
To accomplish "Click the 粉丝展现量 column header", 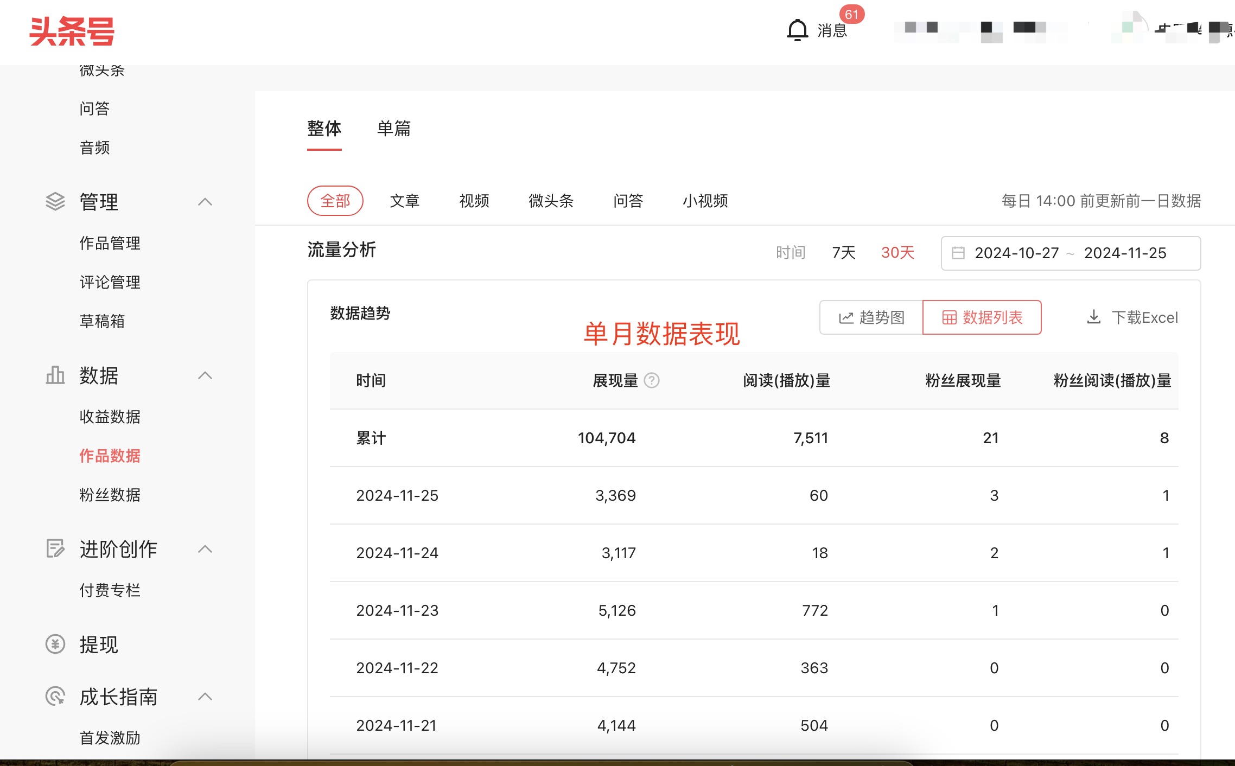I will pos(963,380).
